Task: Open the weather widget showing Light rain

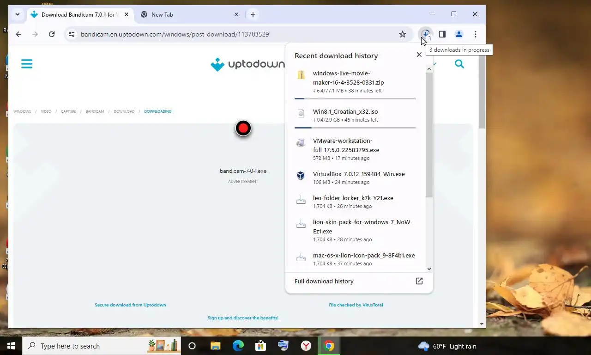Action: (x=447, y=346)
